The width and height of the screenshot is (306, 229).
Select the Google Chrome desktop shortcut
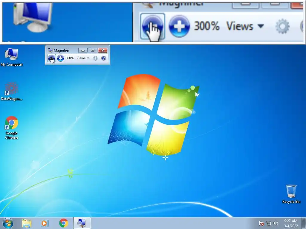point(12,128)
